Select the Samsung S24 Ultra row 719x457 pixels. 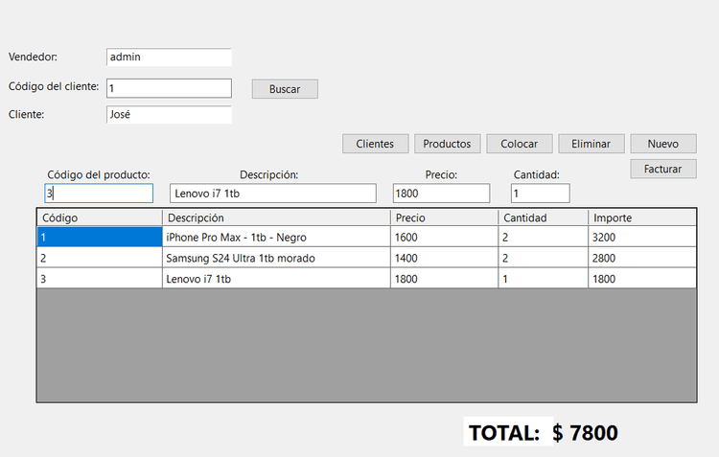[366, 258]
